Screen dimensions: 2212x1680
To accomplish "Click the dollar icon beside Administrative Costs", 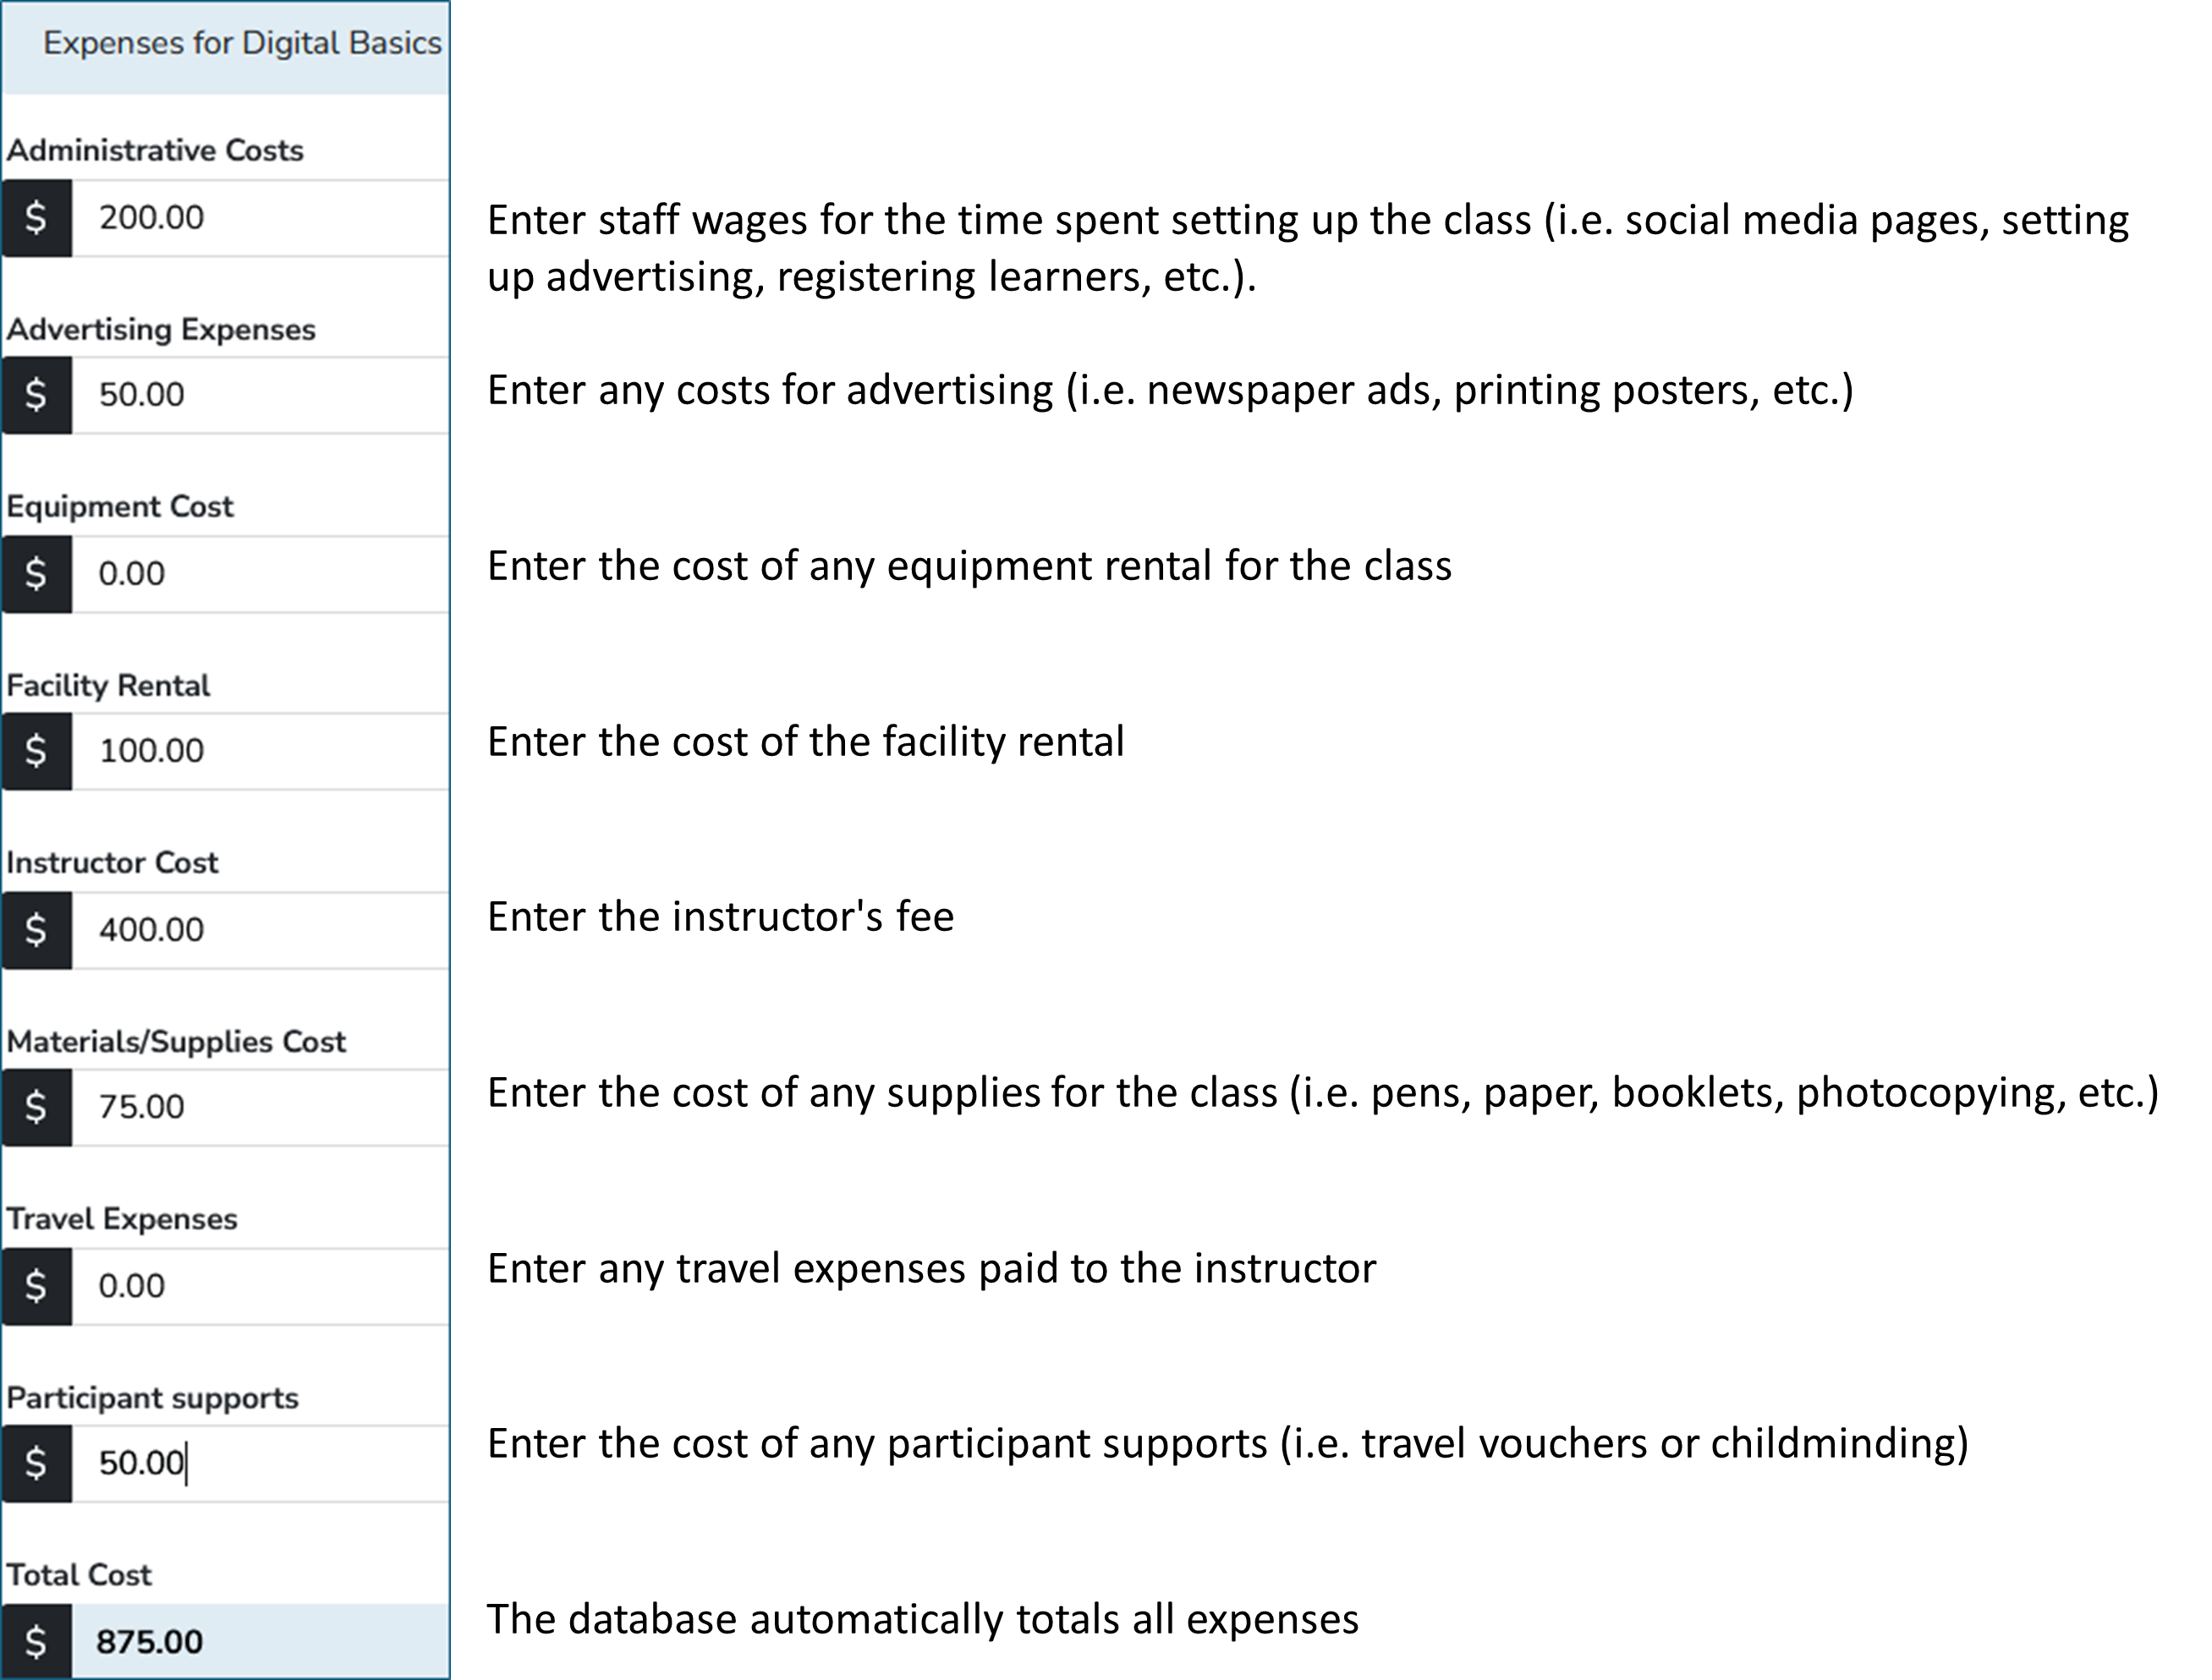I will point(37,218).
